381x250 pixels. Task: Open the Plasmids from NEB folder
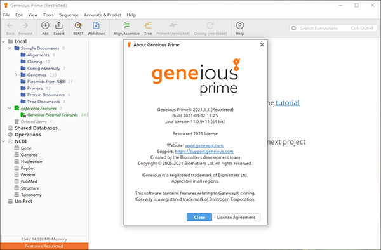[x=46, y=82]
